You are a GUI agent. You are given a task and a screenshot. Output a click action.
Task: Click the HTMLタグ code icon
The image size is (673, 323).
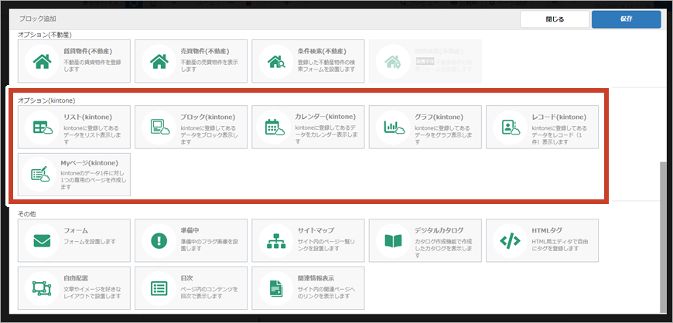pos(510,240)
